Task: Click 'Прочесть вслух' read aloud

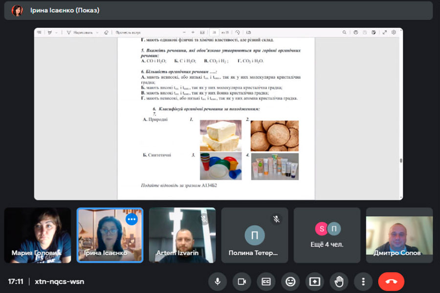Action: (128, 33)
